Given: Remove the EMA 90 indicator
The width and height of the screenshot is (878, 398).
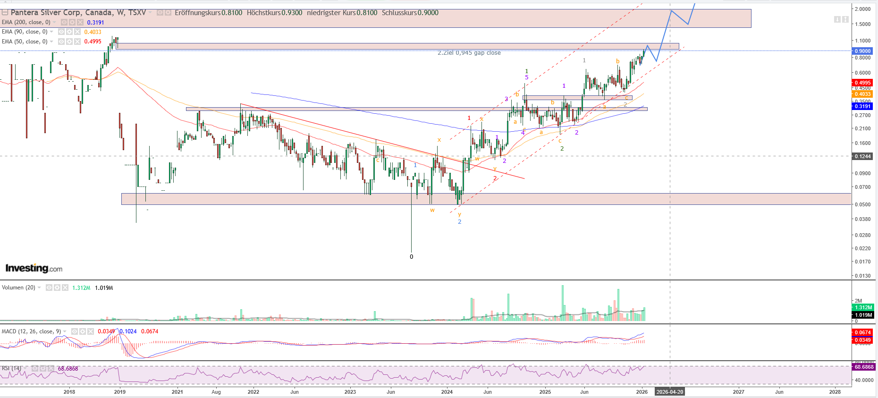Looking at the screenshot, I should [77, 32].
